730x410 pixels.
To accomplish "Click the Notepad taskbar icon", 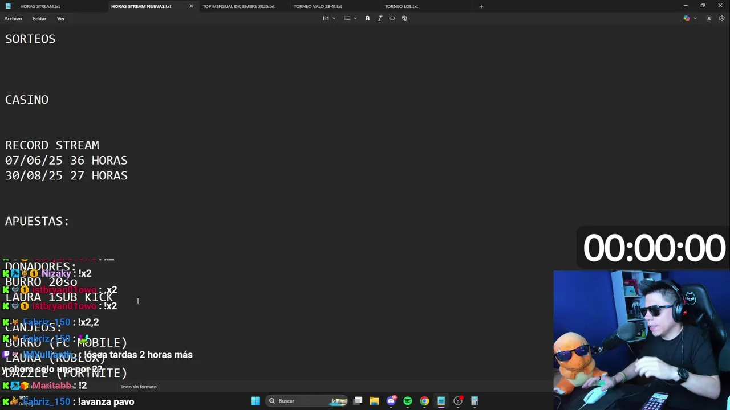I will point(441,401).
